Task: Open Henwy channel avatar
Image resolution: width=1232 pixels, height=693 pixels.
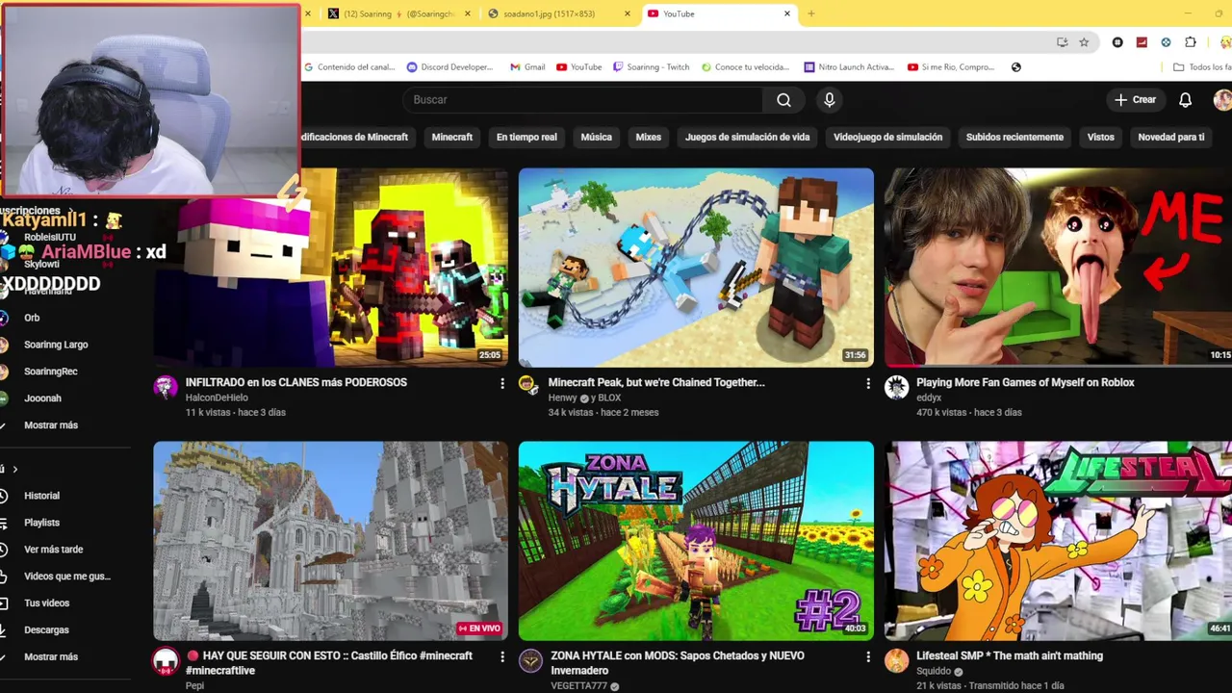Action: point(527,385)
